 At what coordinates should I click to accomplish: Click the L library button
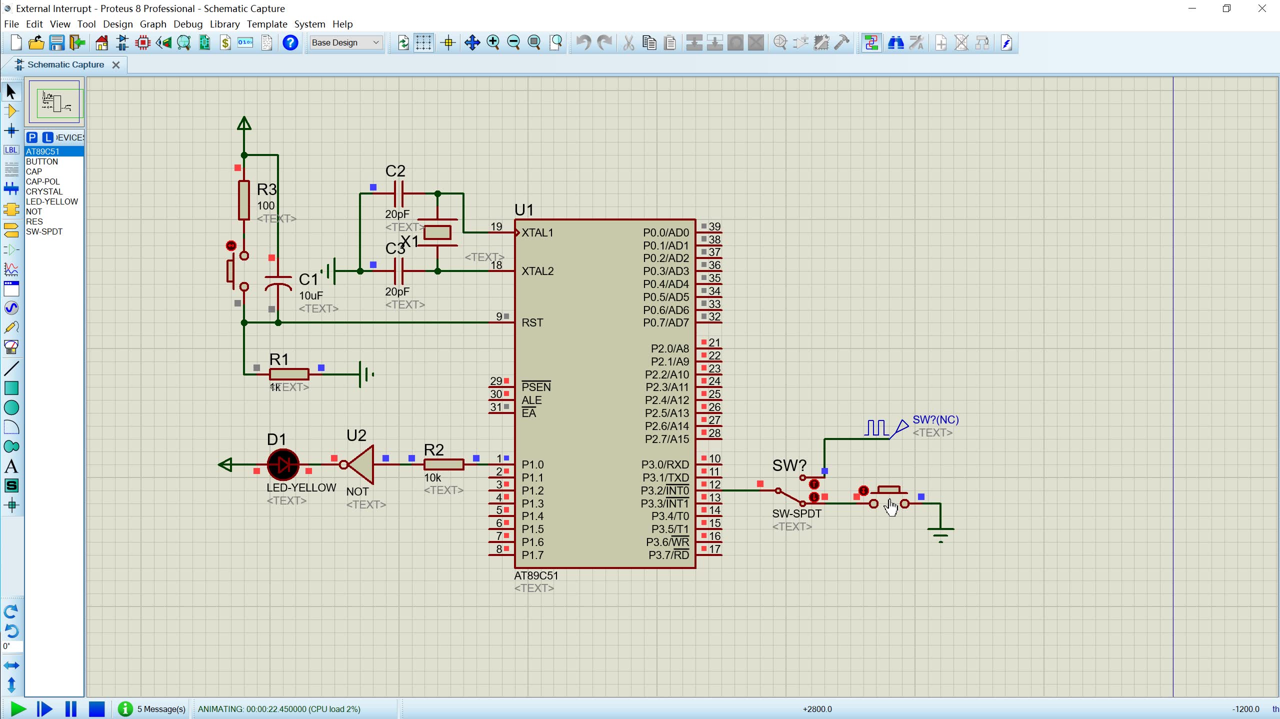pyautogui.click(x=47, y=137)
